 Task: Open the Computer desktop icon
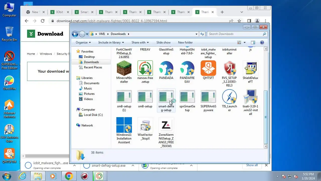9,10
